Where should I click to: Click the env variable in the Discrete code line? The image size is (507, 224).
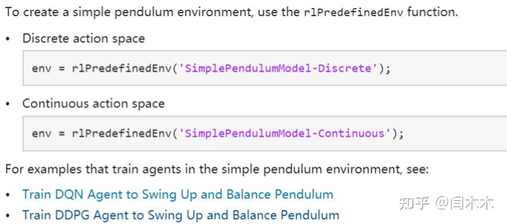tap(41, 69)
